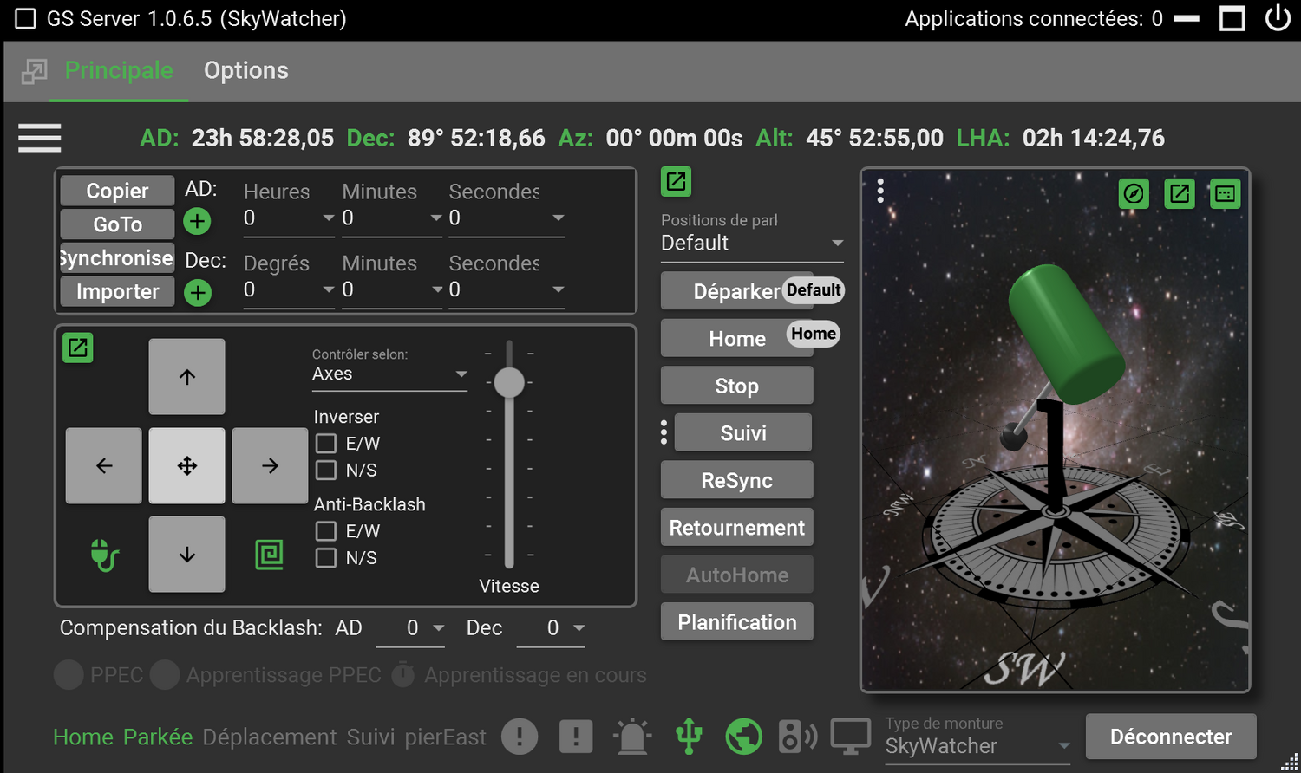Click the 3D telescope model view

click(x=1055, y=430)
